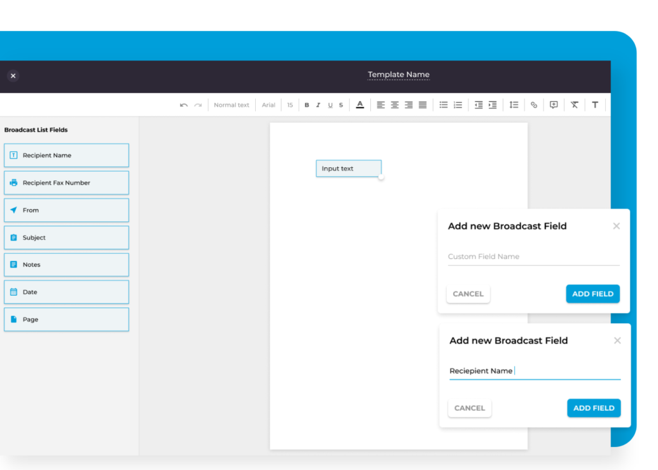The height and width of the screenshot is (470, 658).
Task: Cancel the Add new Broadcast Field dialog
Action: pos(468,293)
